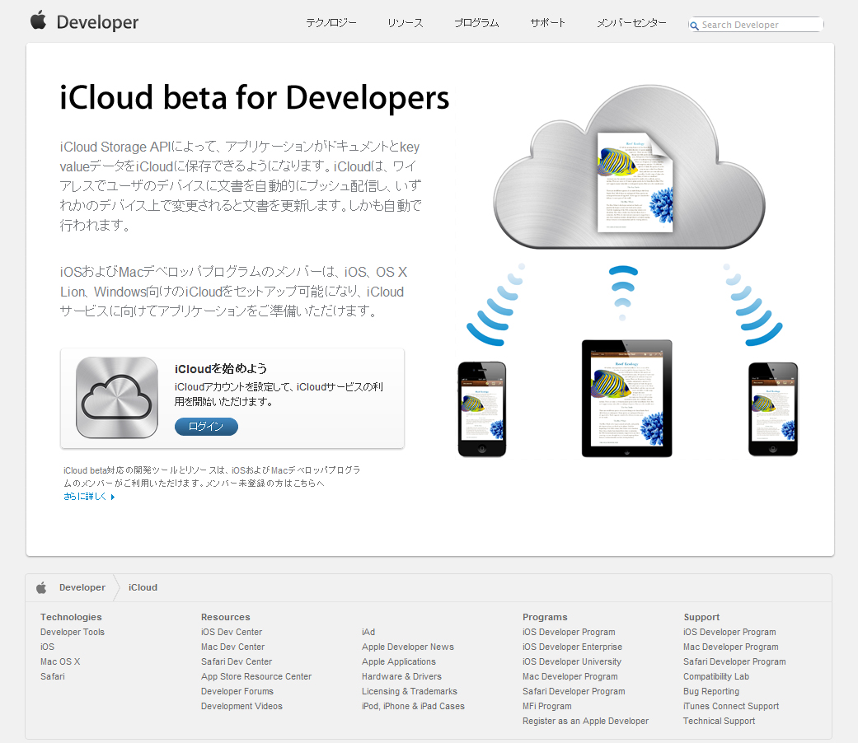Click the iCloud app icon beside ログイン
Image resolution: width=858 pixels, height=743 pixels.
pos(116,398)
